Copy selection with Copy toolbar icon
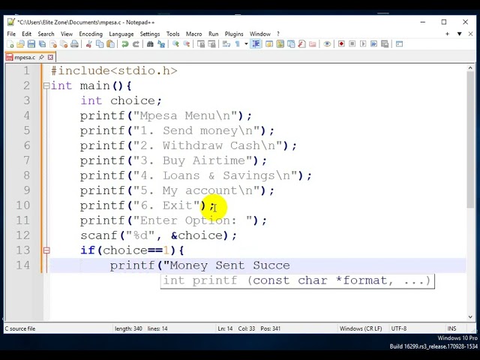The image size is (480, 360). click(x=100, y=44)
